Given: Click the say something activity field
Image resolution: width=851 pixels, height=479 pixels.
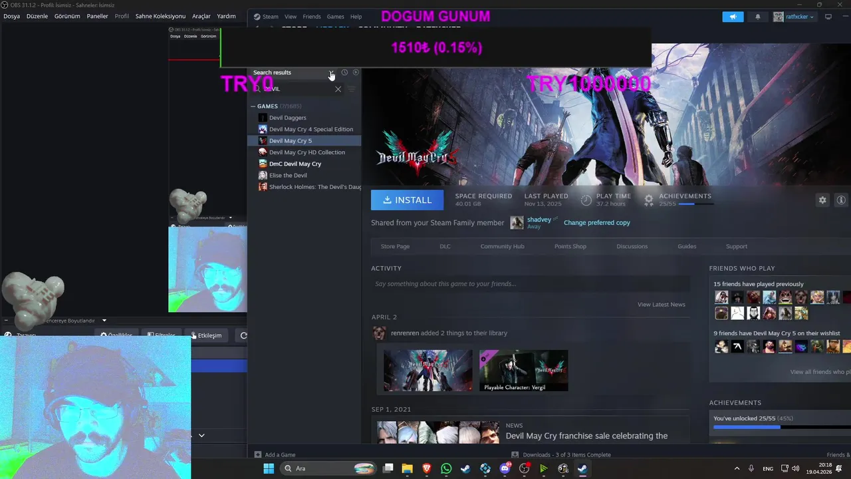Looking at the screenshot, I should [530, 284].
